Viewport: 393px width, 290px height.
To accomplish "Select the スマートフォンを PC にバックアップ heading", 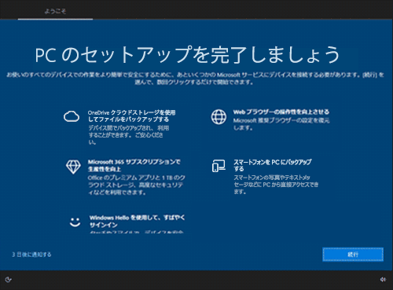I will click(x=273, y=165).
